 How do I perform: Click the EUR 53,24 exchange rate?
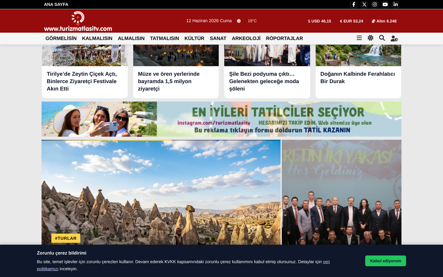[351, 21]
